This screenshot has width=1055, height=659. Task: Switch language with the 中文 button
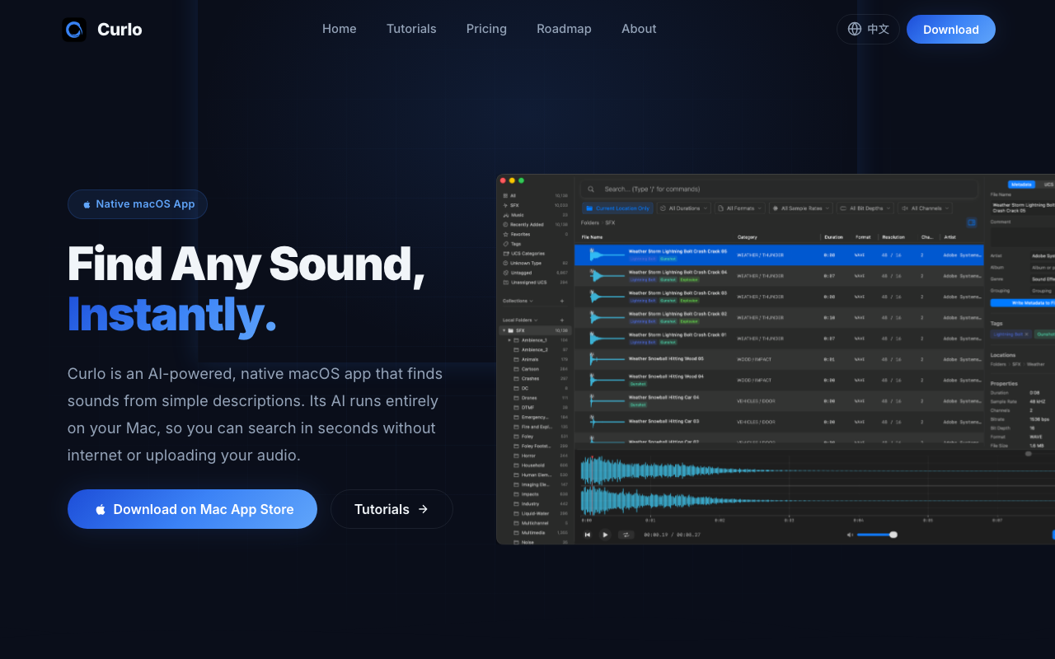(x=868, y=30)
